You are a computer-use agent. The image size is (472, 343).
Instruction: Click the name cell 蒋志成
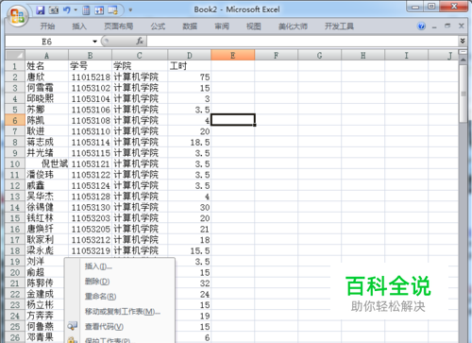46,142
